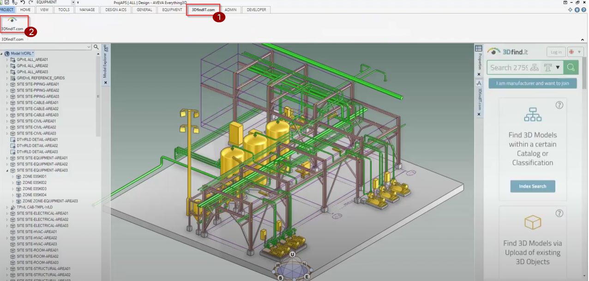This screenshot has width=589, height=281.
Task: Click the 3DfindIT.com ribbon button with eye logo
Action: point(12,24)
